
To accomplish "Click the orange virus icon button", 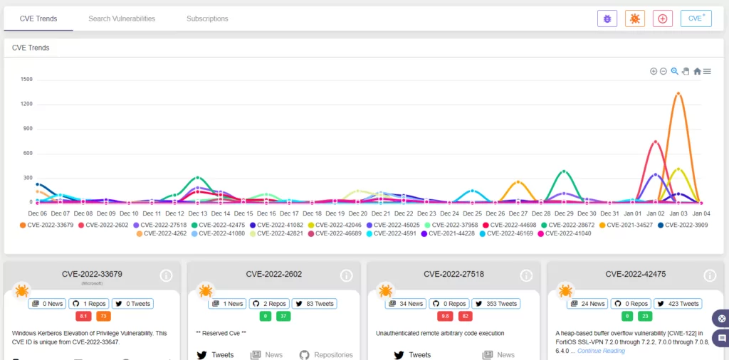I will 634,18.
